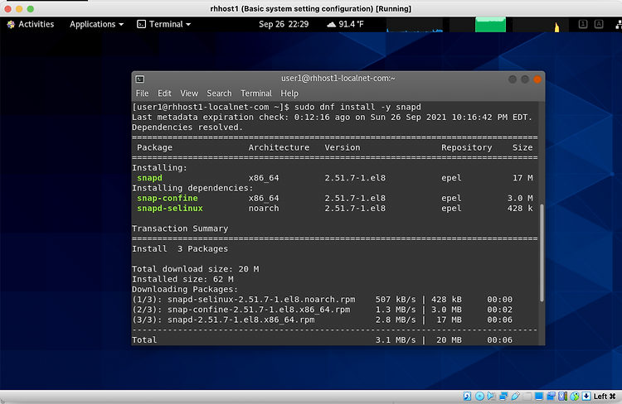
Task: Minimize the terminal window
Action: pyautogui.click(x=513, y=79)
